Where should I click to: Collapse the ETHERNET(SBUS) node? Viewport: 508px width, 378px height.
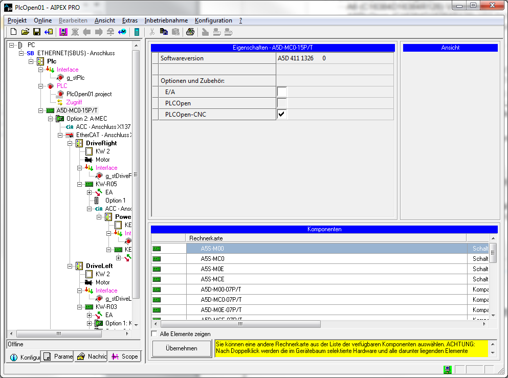[x=21, y=53]
